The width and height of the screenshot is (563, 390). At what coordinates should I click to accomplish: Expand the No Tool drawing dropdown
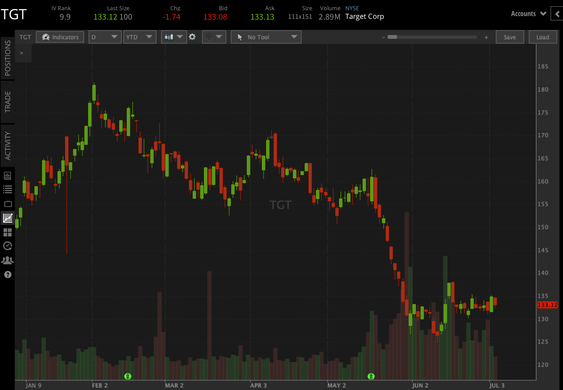click(266, 37)
